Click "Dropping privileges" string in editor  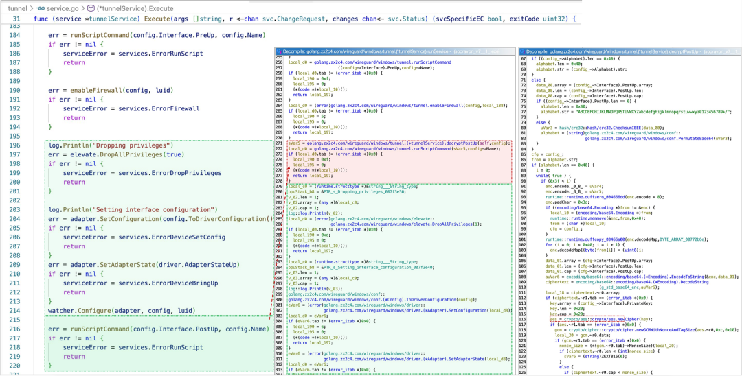[132, 145]
